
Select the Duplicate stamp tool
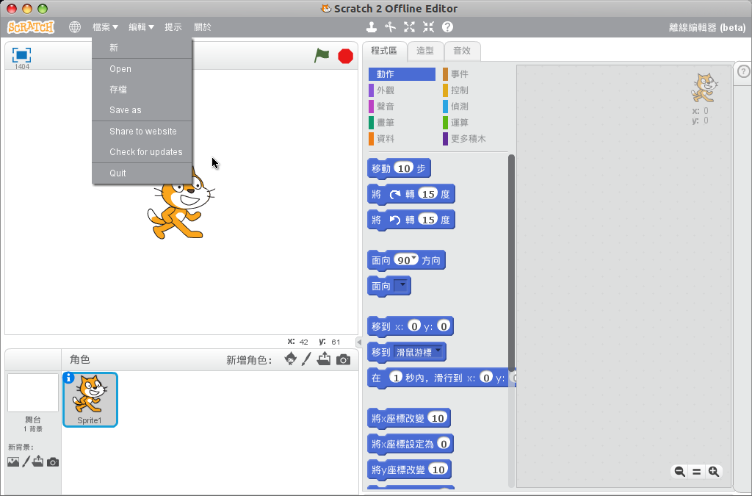(x=371, y=27)
